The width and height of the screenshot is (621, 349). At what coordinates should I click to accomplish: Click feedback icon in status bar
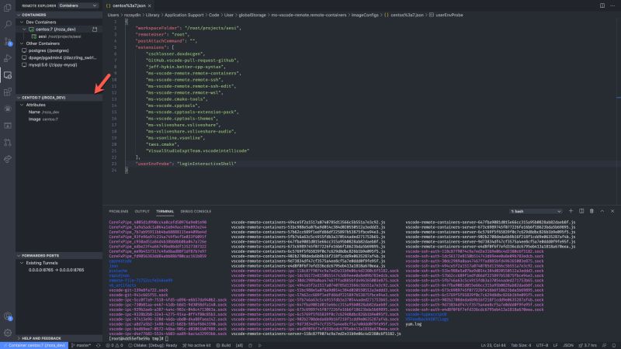click(605, 345)
